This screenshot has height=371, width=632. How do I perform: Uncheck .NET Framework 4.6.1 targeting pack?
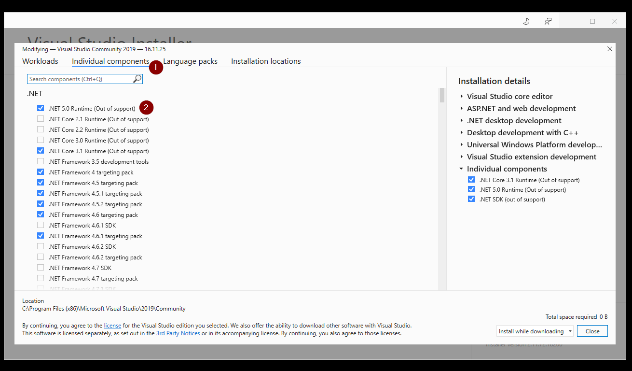click(41, 236)
